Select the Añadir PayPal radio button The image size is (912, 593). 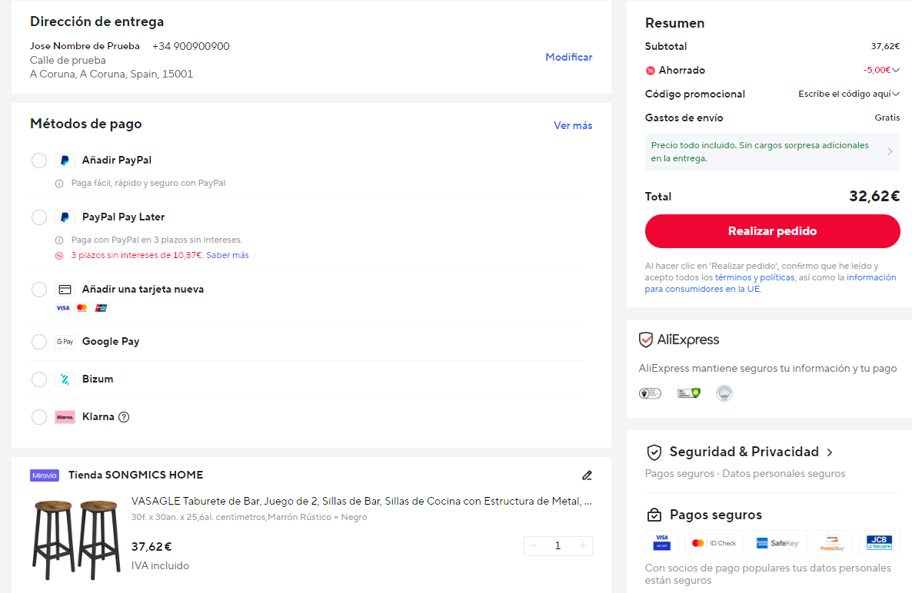tap(39, 161)
